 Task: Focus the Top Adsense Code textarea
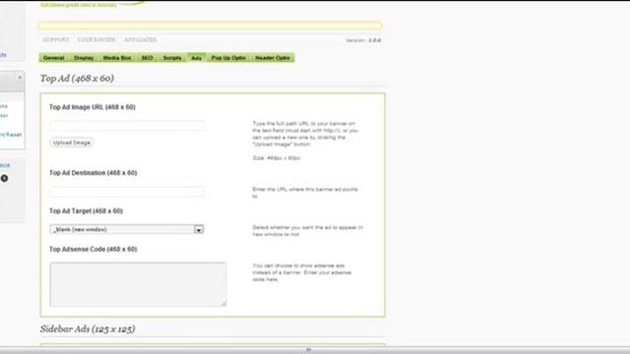[138, 284]
